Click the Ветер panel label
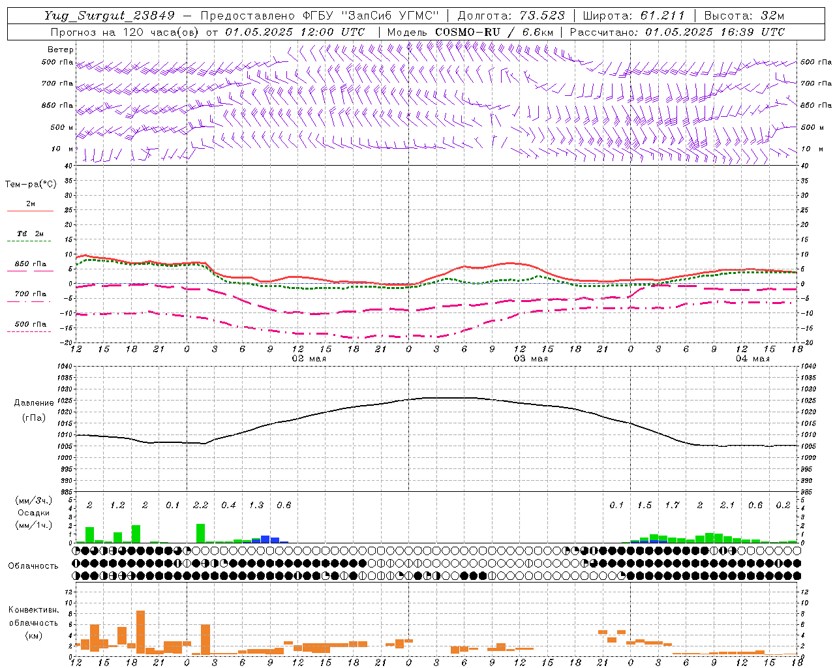This screenshot has height=668, width=835. point(60,50)
